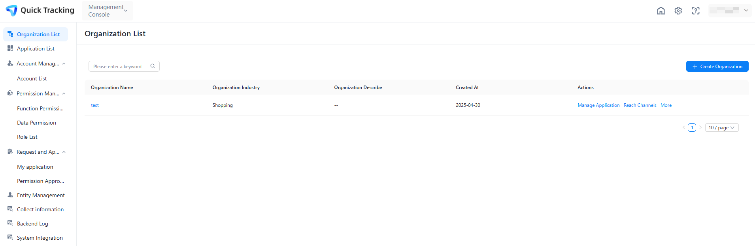This screenshot has width=755, height=246.
Task: Focus the keyword search field
Action: coord(124,66)
